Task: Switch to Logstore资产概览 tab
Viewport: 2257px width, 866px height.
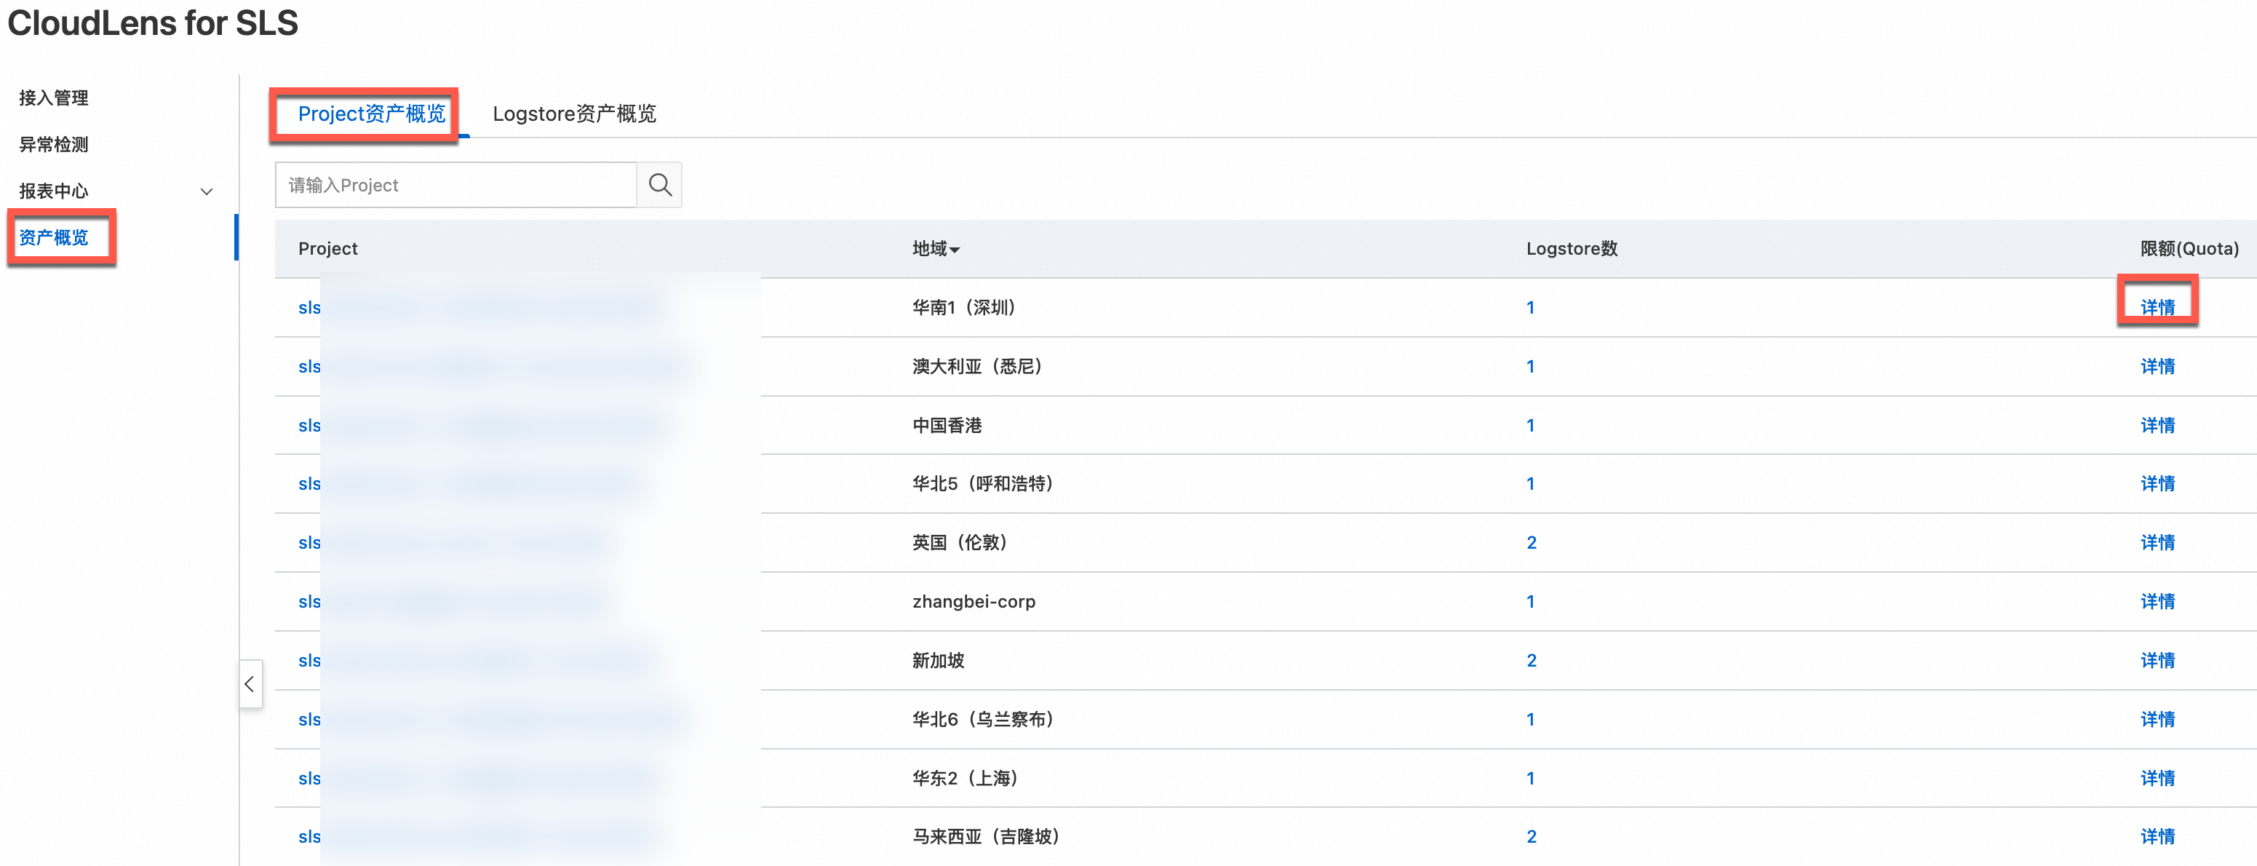Action: [574, 114]
